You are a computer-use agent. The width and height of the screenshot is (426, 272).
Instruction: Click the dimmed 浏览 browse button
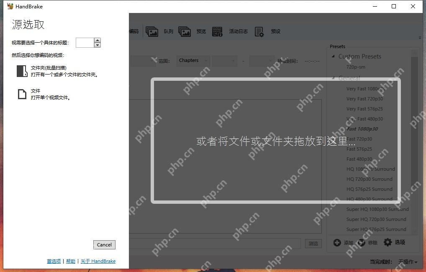[x=313, y=244]
